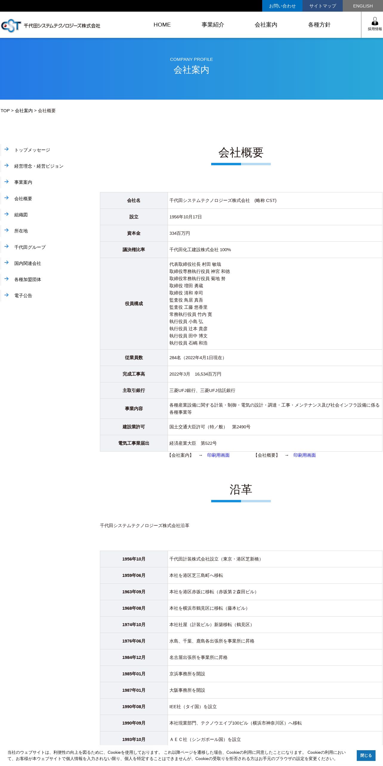
Task: Click arrow icon beside 経営理念・経営ビジョン
Action: tap(7, 165)
